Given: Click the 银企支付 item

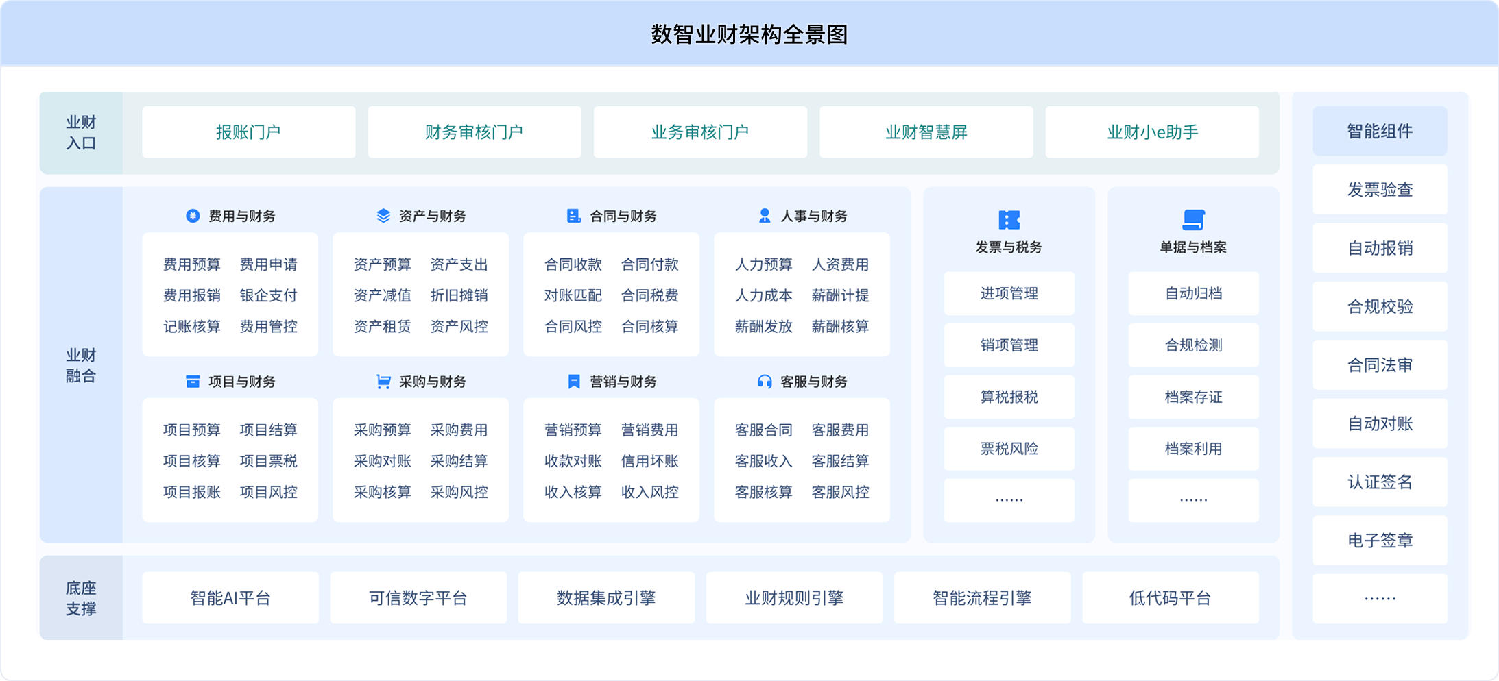Looking at the screenshot, I should click(x=269, y=295).
